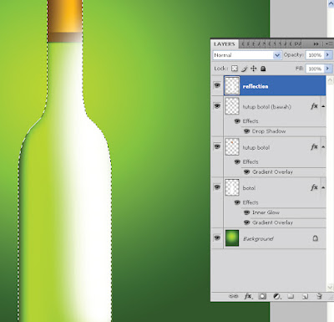This screenshot has height=322, width=334.
Task: Toggle tutup botol Gradient Overlay visibility
Action: (246, 171)
